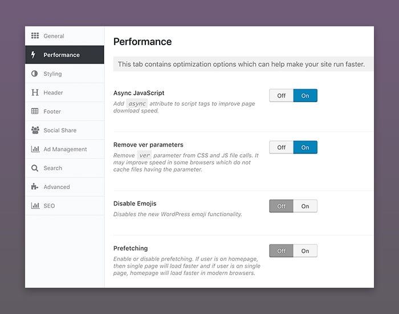This screenshot has width=399, height=314.
Task: Click the SEO bar chart icon
Action: (x=35, y=206)
